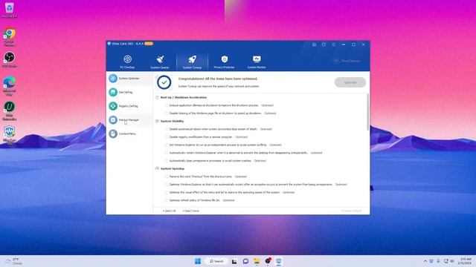476x267 pixels.
Task: Open Task View on the taskbar
Action: [x=234, y=261]
